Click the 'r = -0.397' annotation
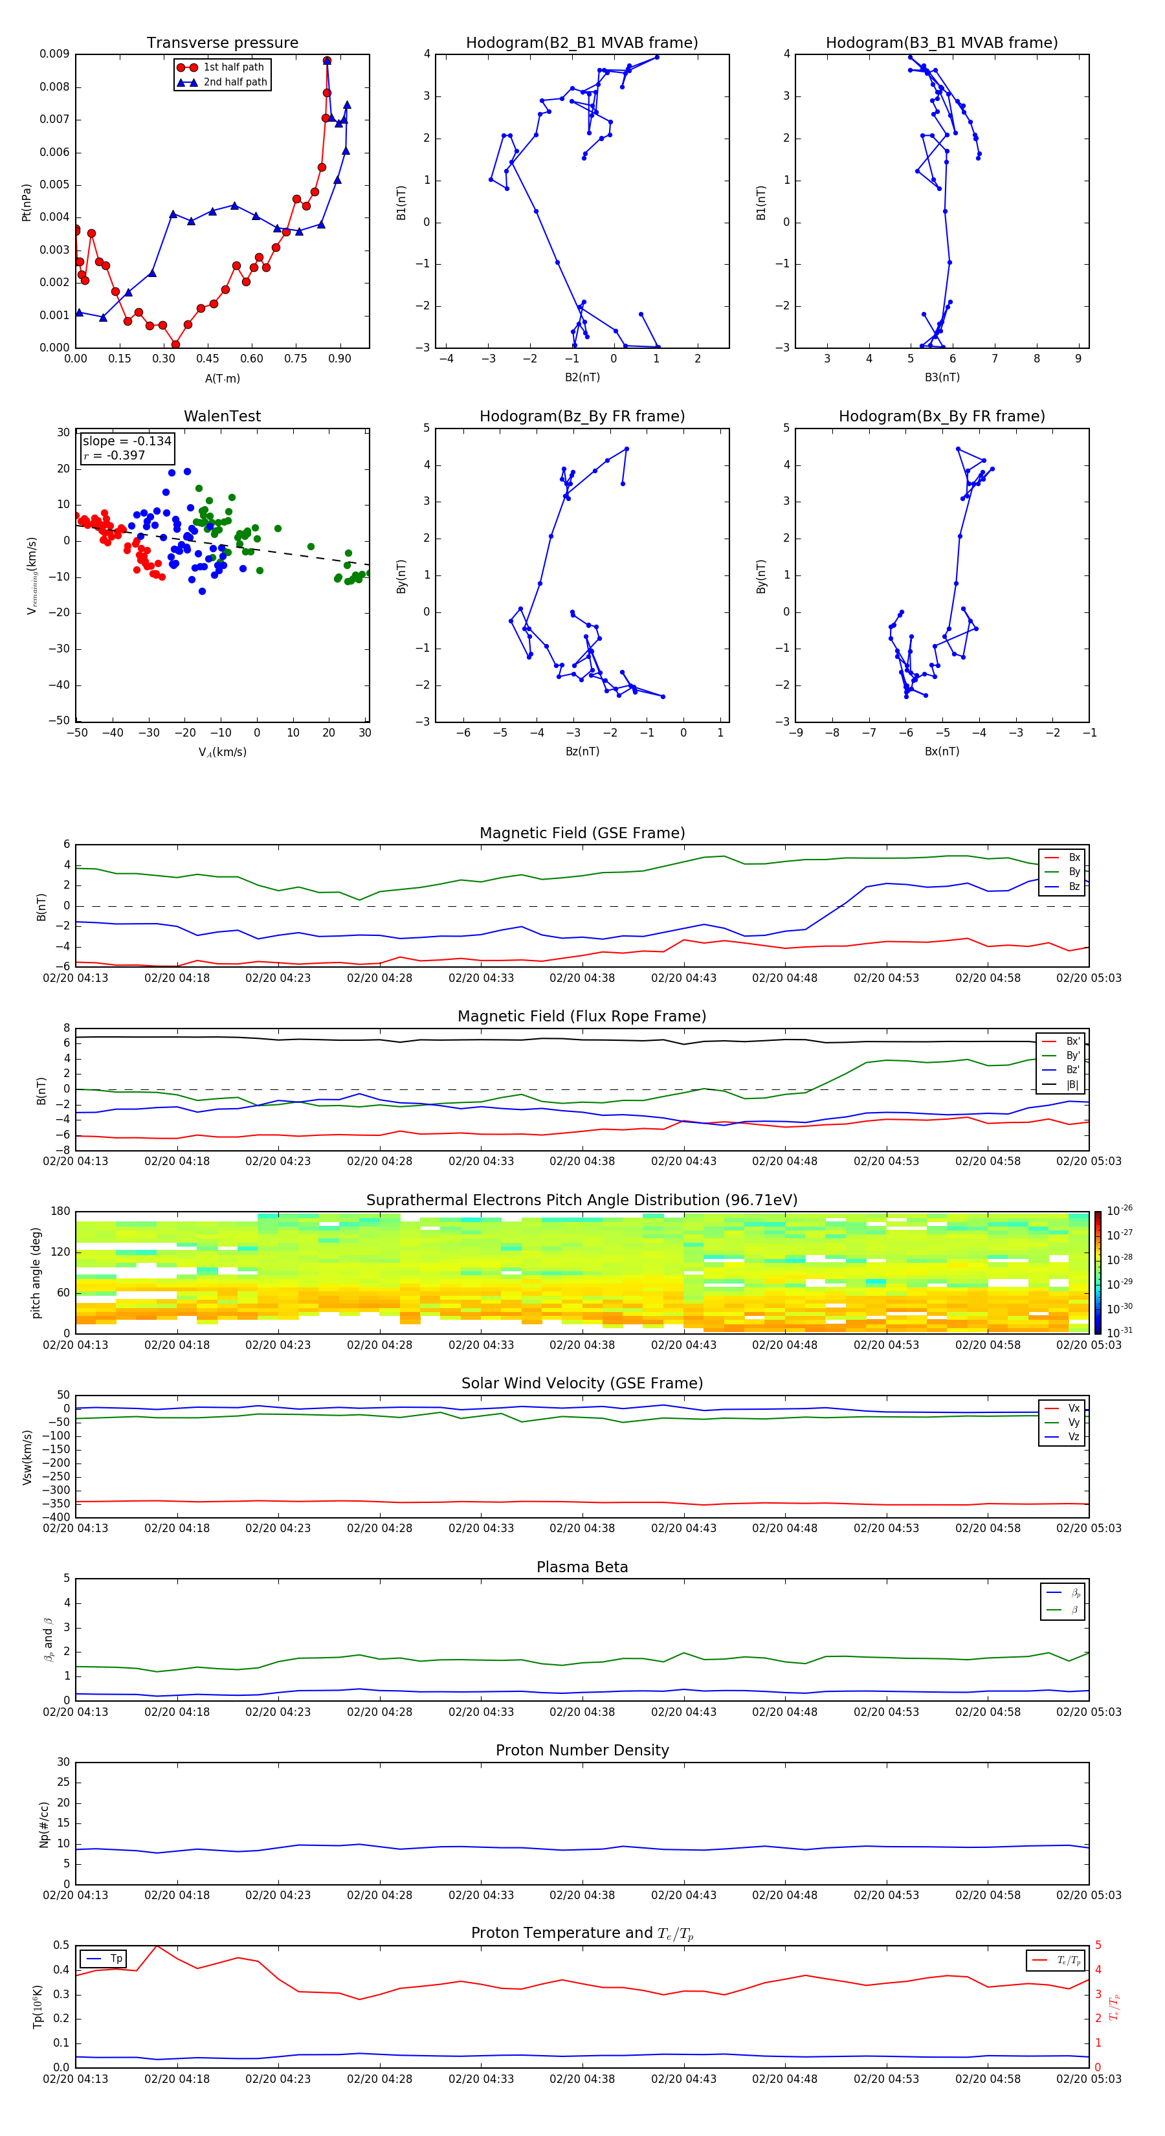Screen dimensions: 1165x2136 [x=115, y=455]
